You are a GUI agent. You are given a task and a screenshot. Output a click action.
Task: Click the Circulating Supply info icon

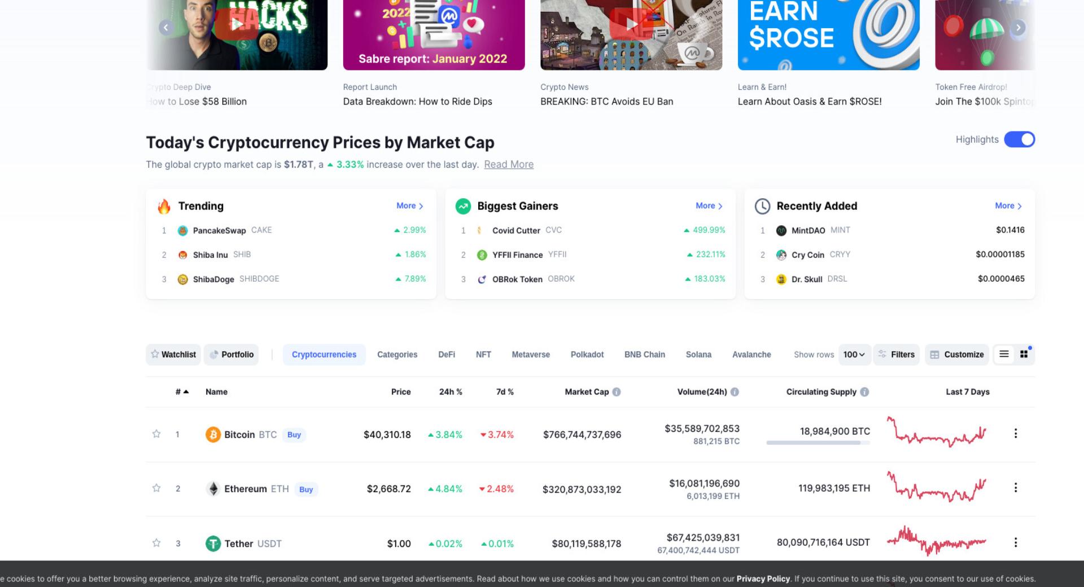864,392
